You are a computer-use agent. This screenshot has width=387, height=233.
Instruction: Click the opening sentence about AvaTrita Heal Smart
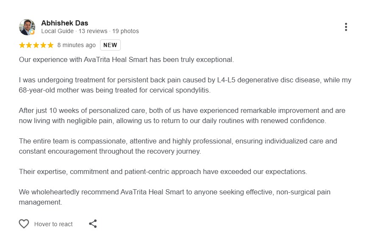[126, 60]
